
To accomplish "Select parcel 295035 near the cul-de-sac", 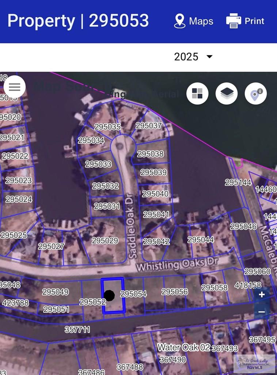I will pyautogui.click(x=107, y=127).
